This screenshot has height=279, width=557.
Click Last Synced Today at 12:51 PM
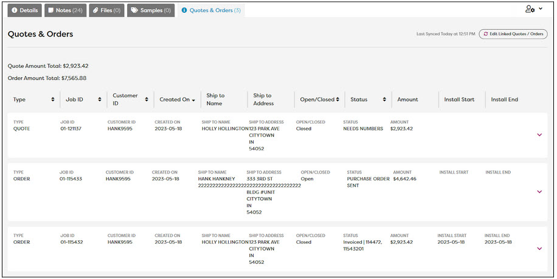pyautogui.click(x=446, y=34)
